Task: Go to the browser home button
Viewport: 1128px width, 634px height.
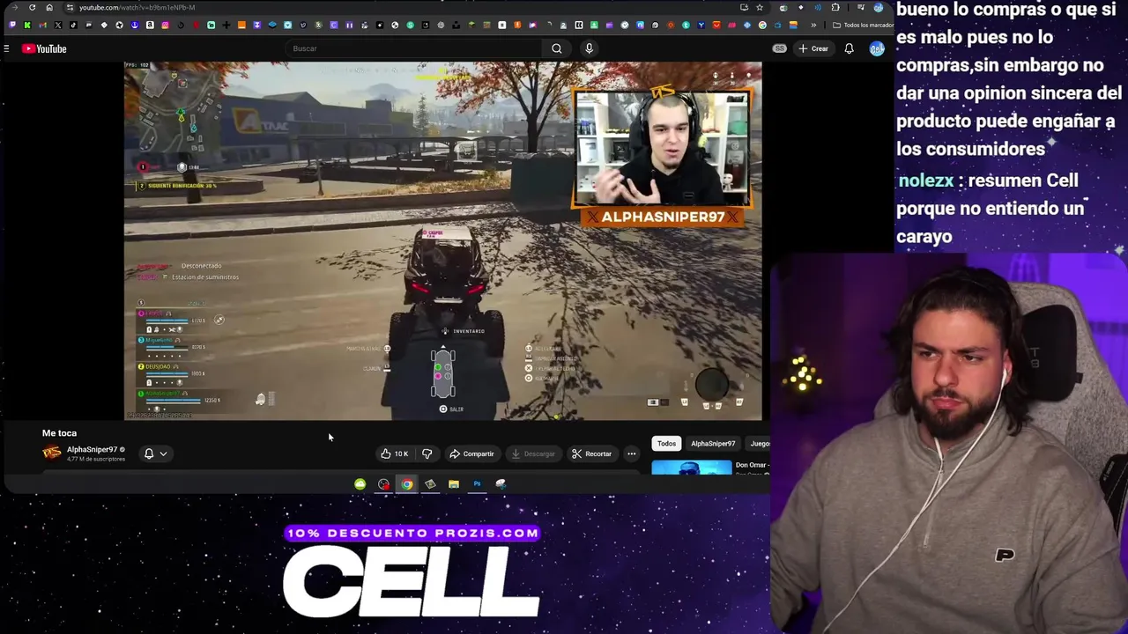Action: pyautogui.click(x=49, y=7)
